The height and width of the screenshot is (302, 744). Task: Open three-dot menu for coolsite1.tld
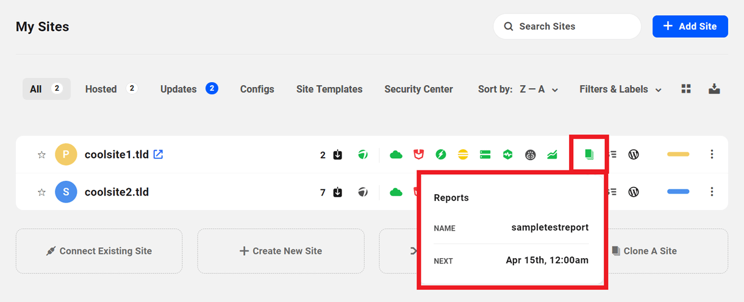point(712,155)
